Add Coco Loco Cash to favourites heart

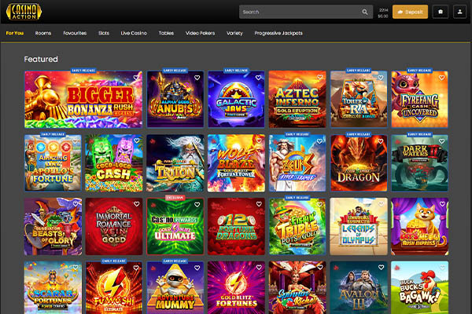(x=136, y=141)
